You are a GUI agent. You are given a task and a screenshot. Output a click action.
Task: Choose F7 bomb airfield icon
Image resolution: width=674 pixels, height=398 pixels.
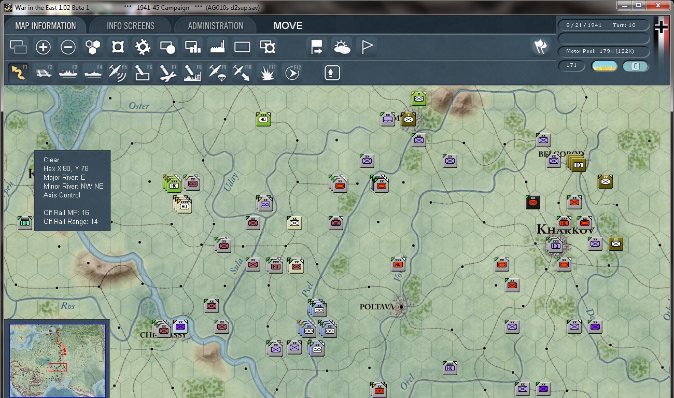click(x=168, y=73)
